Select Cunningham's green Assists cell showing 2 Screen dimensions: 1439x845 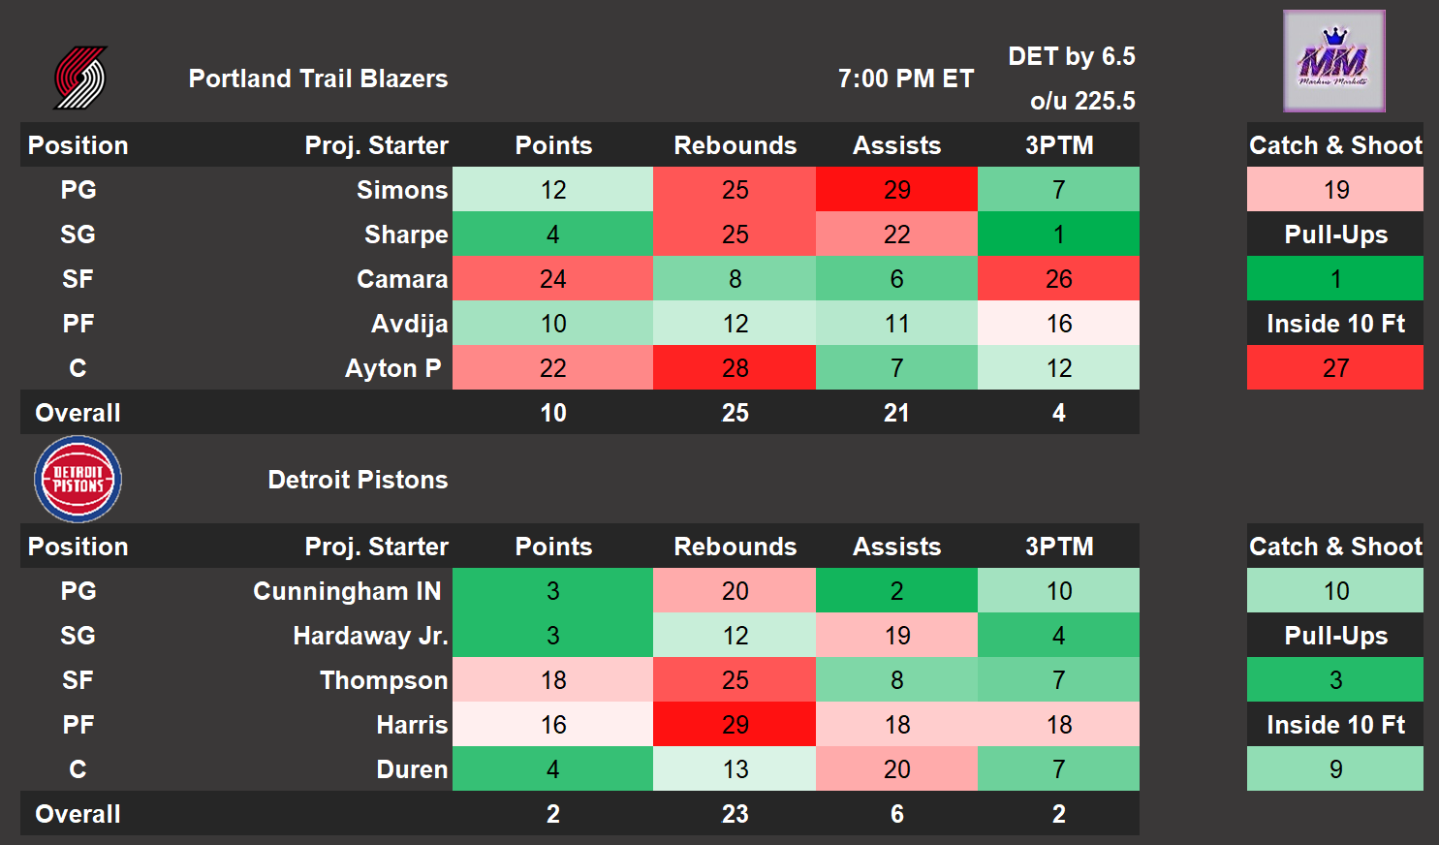[x=896, y=591]
